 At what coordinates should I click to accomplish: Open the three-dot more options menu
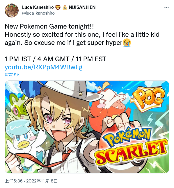click(x=166, y=8)
